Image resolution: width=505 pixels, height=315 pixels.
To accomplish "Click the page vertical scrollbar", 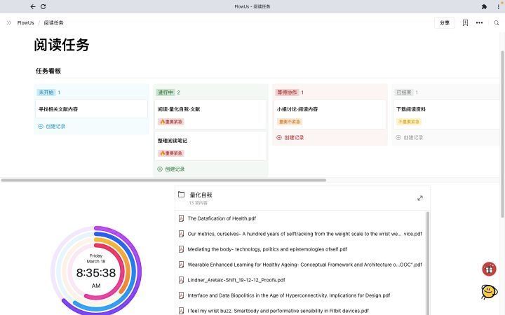I will [x=502, y=134].
